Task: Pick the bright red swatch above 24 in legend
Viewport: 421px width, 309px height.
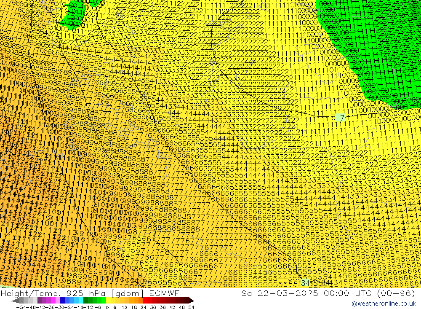Action: coord(145,301)
